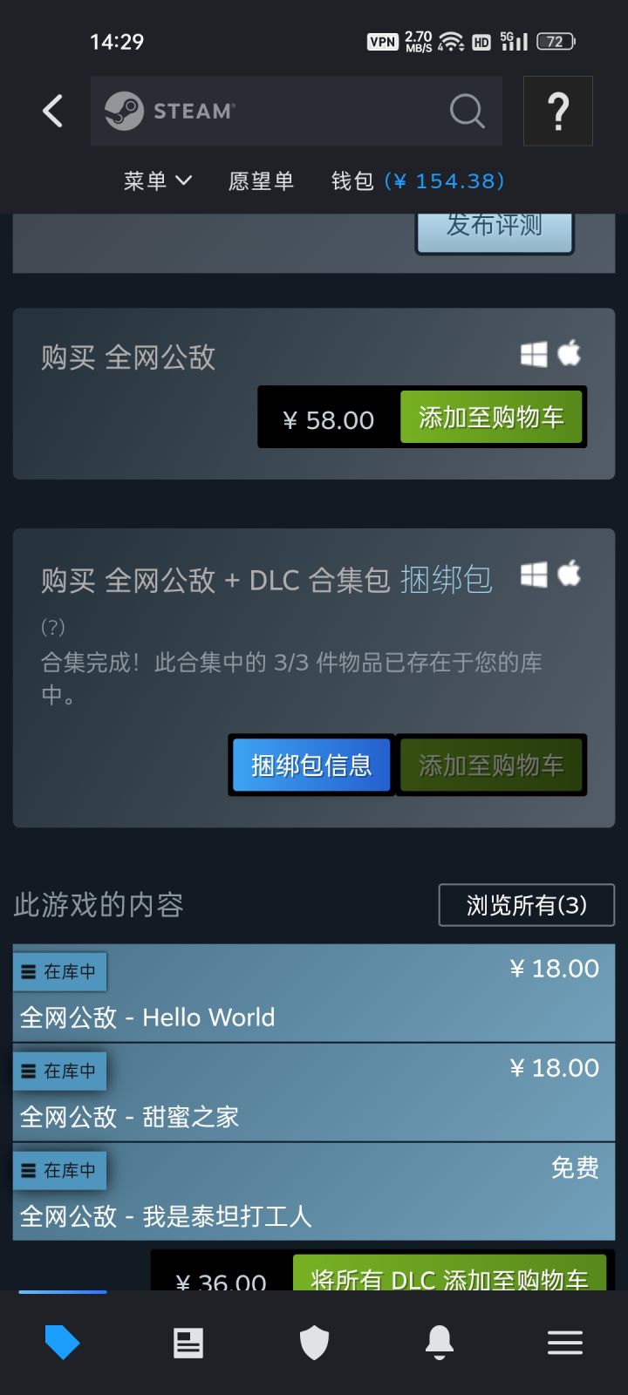
Task: Open the 全网公敌 - Hello World DLC row
Action: point(314,993)
